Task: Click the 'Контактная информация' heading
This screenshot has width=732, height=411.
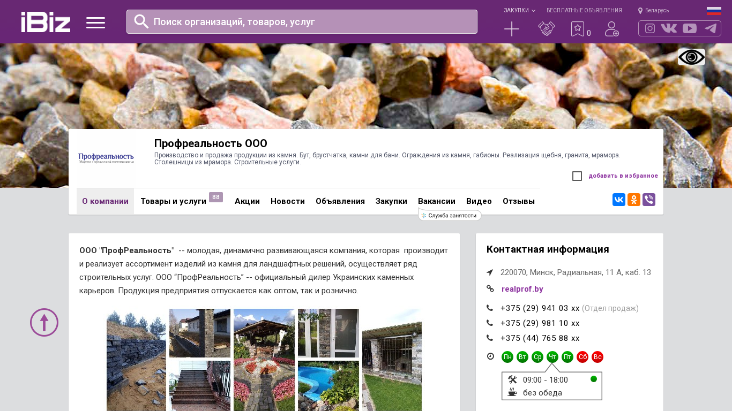Action: pos(548,249)
